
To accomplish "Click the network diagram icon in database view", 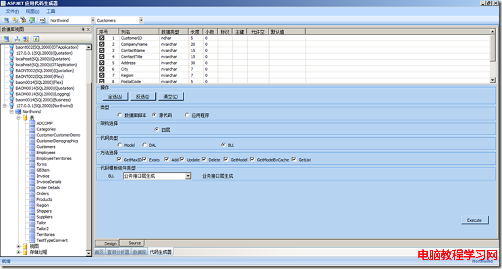I will click(18, 39).
